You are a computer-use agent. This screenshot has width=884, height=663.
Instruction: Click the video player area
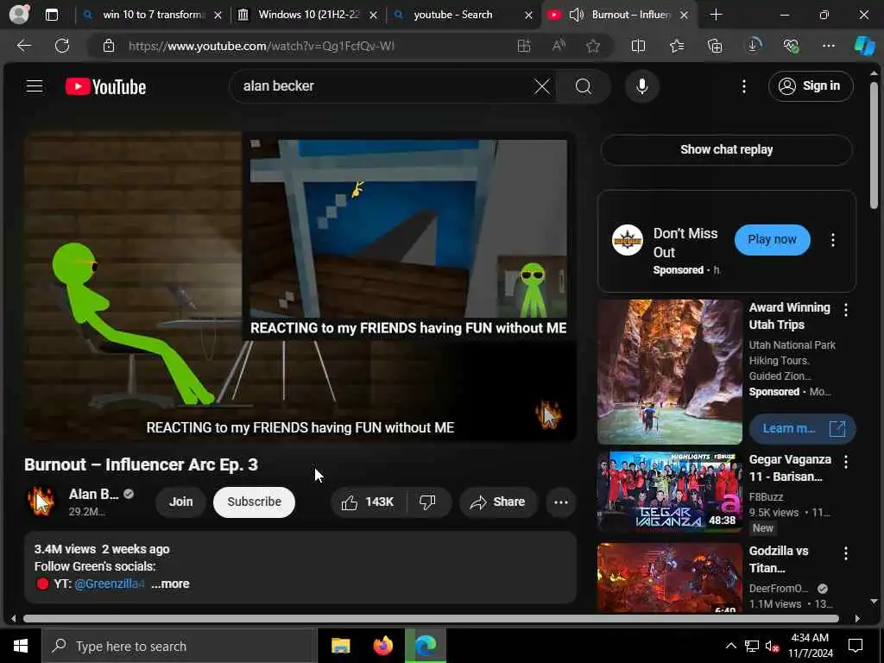tap(300, 287)
